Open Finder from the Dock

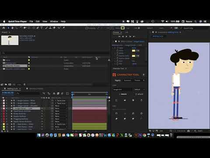pyautogui.click(x=38, y=135)
